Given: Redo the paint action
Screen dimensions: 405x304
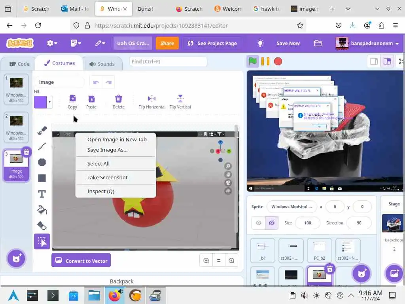Looking at the screenshot, I should pos(108,82).
